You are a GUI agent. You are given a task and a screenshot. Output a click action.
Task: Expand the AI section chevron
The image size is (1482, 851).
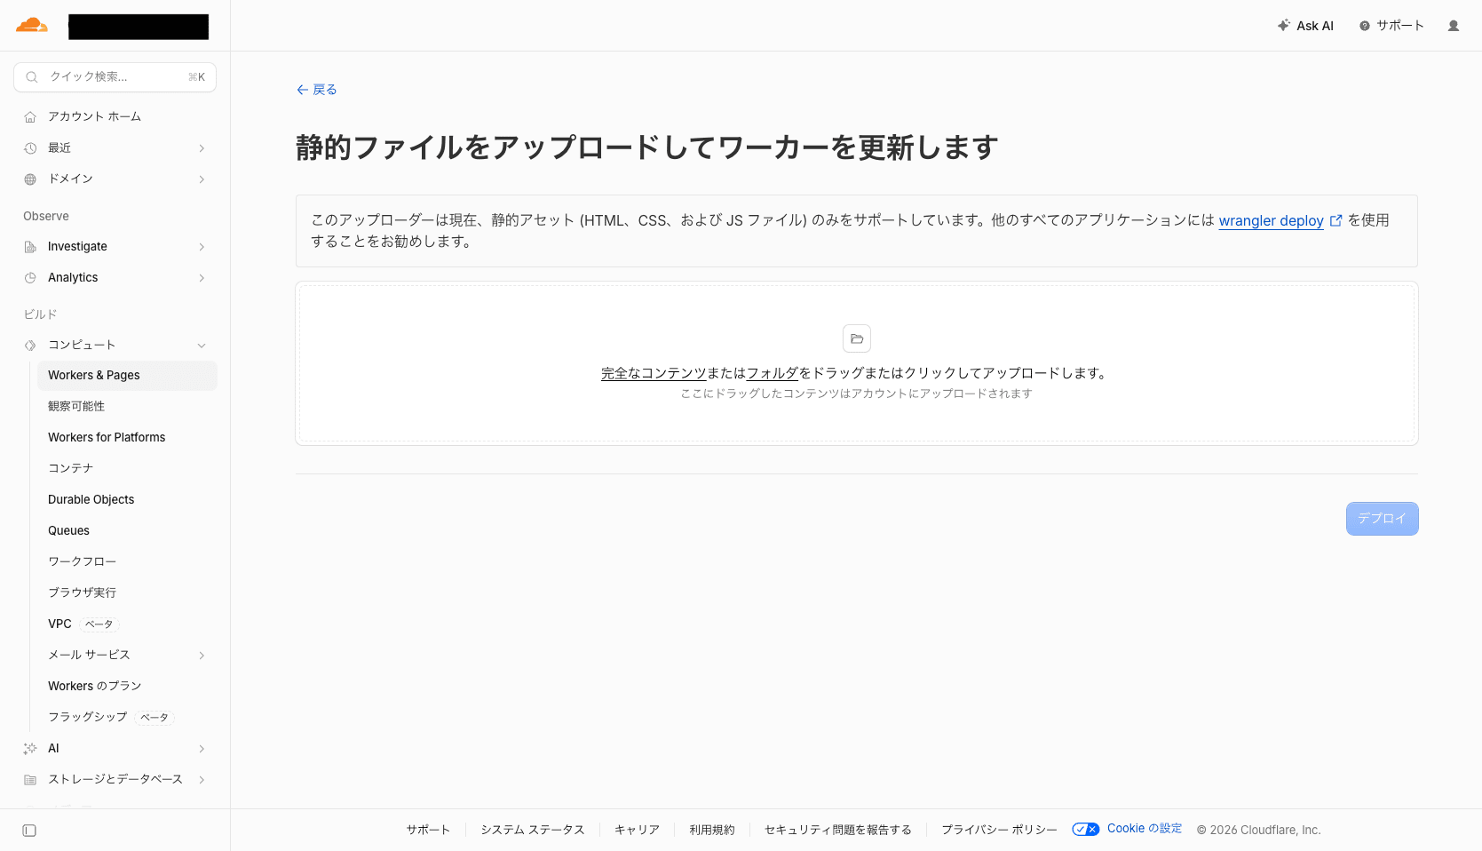click(202, 749)
